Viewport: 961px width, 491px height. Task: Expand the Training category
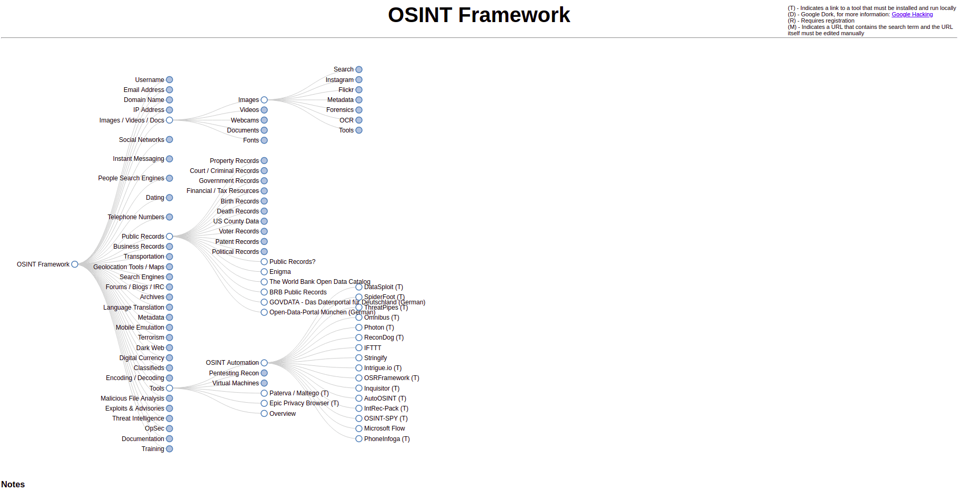(169, 449)
